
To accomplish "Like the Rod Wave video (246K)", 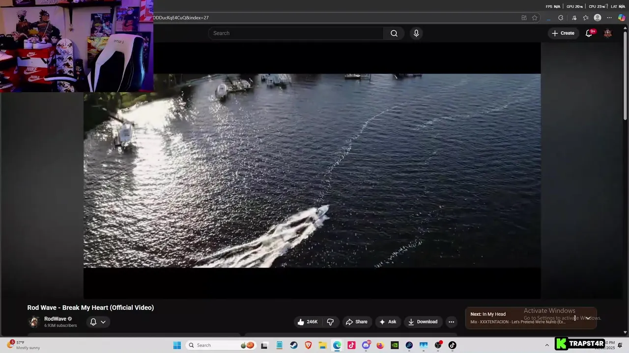I will (x=308, y=322).
